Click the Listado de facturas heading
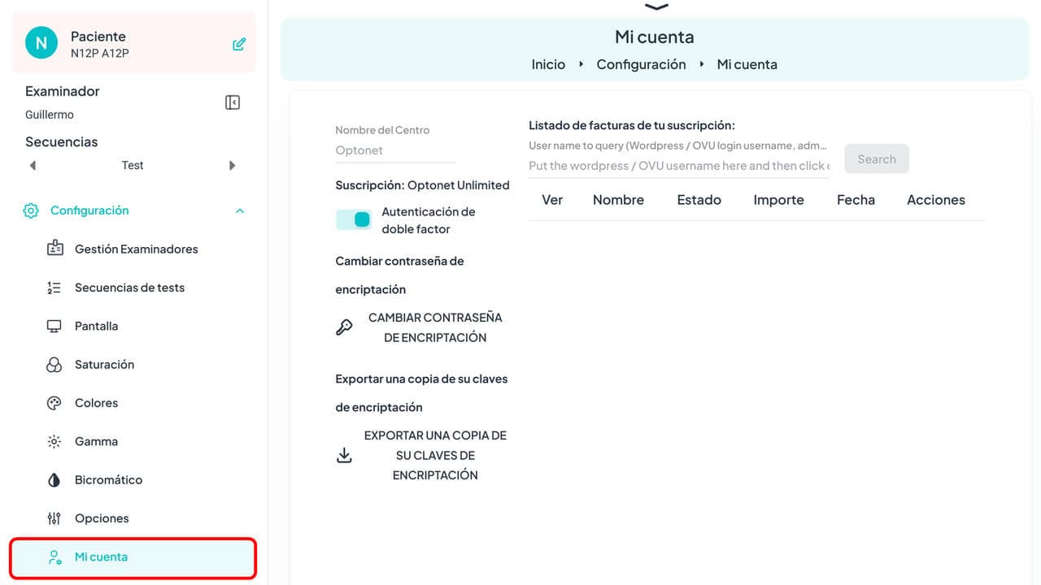This screenshot has height=585, width=1041. [632, 125]
